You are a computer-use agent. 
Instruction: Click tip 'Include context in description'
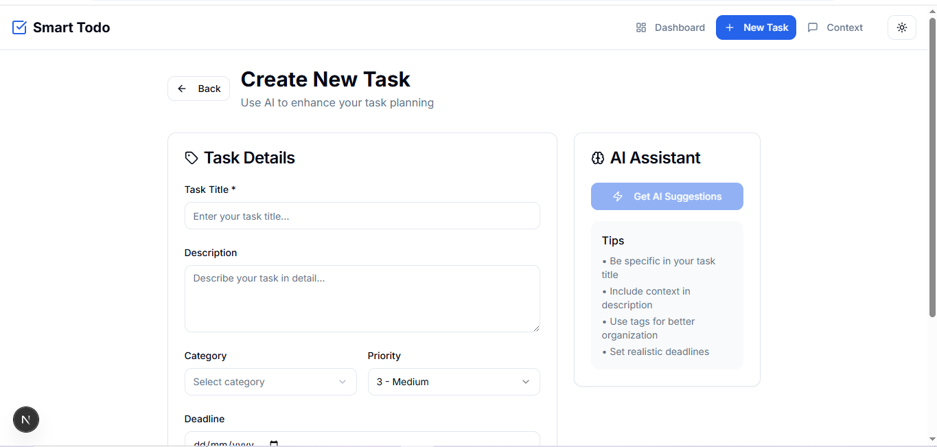point(647,298)
